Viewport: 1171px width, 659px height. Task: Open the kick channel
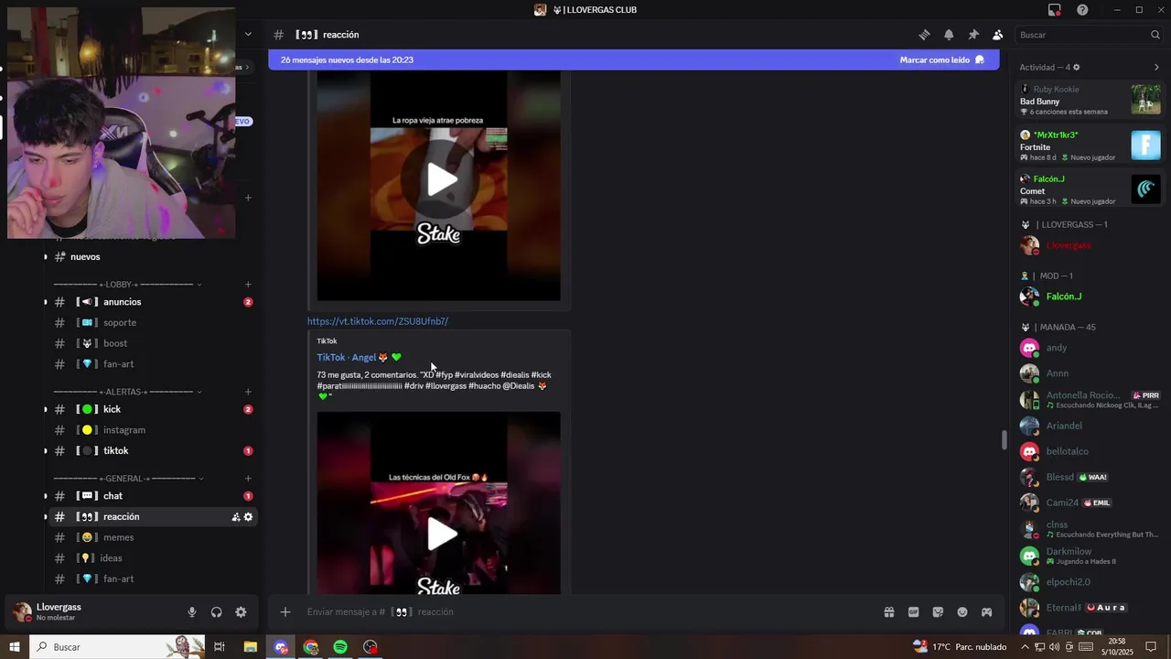click(151, 409)
